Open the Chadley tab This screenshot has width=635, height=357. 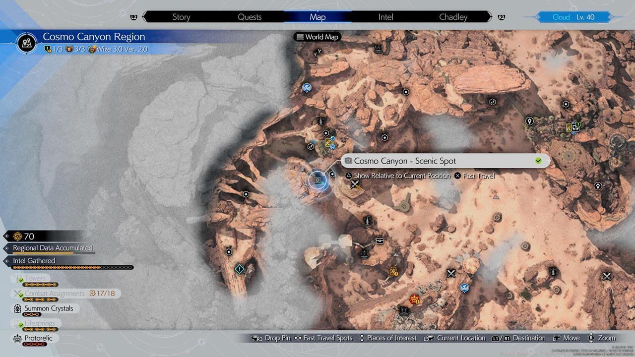point(453,17)
